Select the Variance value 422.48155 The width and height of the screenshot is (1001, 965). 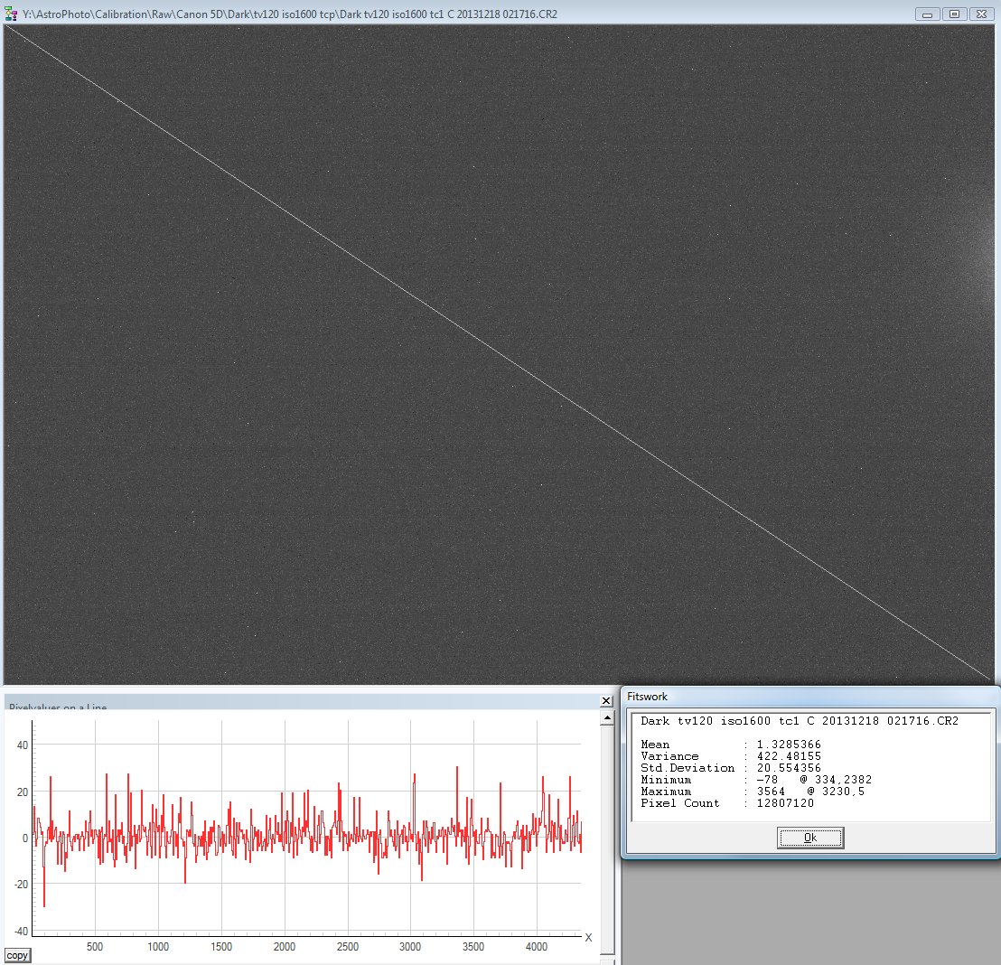click(789, 756)
